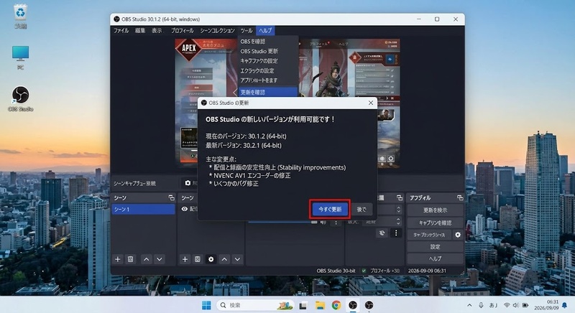Open the OBS Studio desktop shortcut
The height and width of the screenshot is (313, 575).
click(21, 99)
